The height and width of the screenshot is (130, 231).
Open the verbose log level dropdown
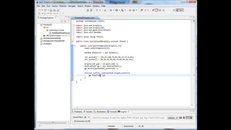coord(173,118)
